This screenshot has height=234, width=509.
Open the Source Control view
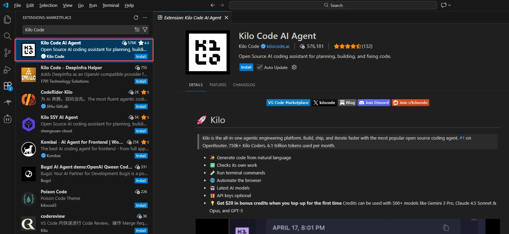[x=7, y=52]
